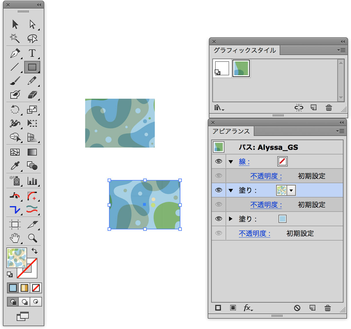Collapse the Graphic Styles panel with double arrows
The height and width of the screenshot is (329, 351).
(x=343, y=42)
